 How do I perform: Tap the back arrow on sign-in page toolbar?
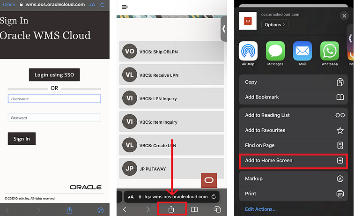(x=7, y=210)
